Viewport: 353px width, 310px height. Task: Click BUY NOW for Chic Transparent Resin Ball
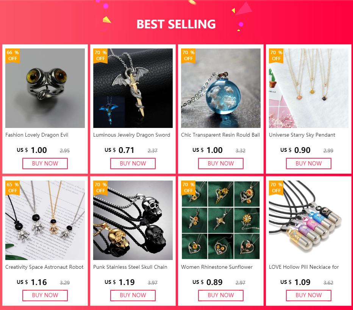click(221, 164)
